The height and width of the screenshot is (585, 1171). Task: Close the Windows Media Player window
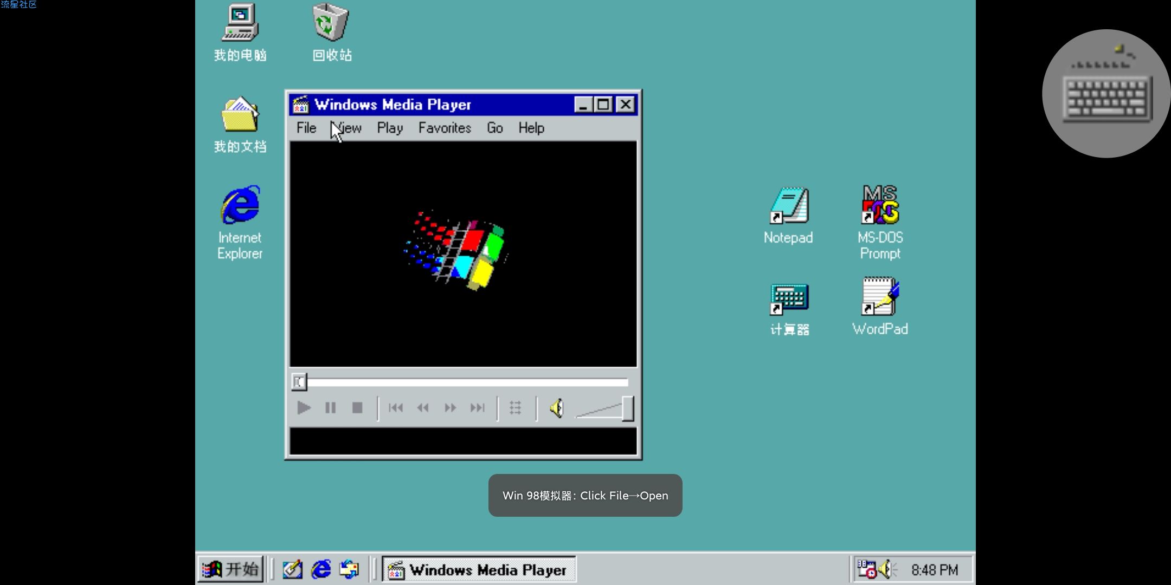[626, 105]
